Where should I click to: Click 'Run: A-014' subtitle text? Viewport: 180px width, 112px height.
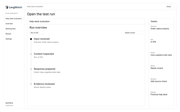[x=38, y=57]
